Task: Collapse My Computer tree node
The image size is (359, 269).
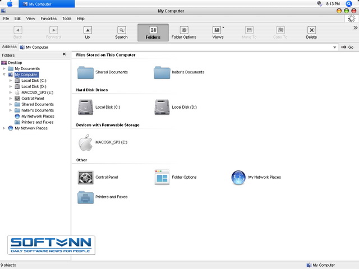Action: pos(4,75)
